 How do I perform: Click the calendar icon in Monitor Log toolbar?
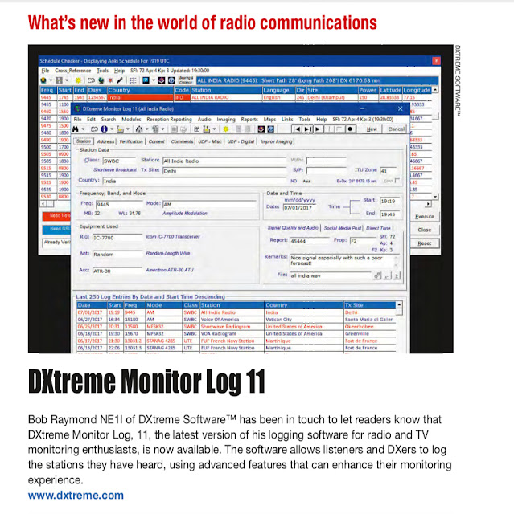click(196, 129)
